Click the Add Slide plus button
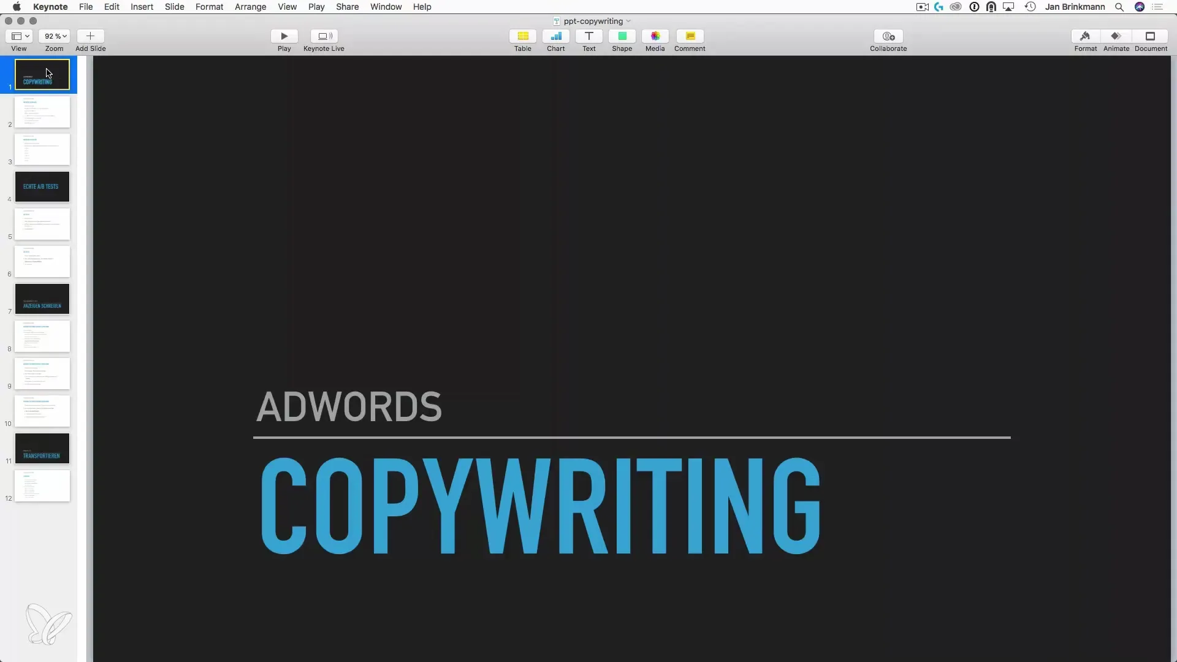This screenshot has height=662, width=1177. point(90,36)
